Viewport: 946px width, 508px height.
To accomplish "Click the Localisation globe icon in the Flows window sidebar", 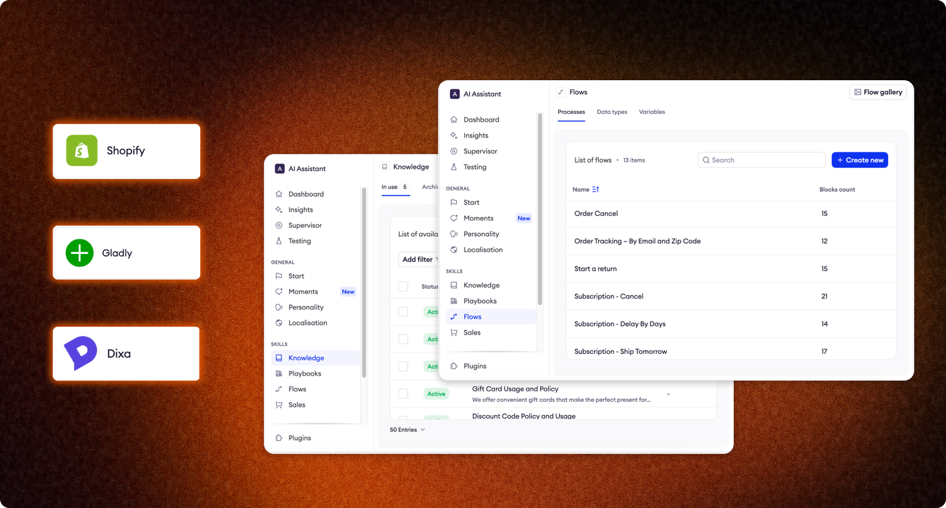I will pyautogui.click(x=454, y=250).
